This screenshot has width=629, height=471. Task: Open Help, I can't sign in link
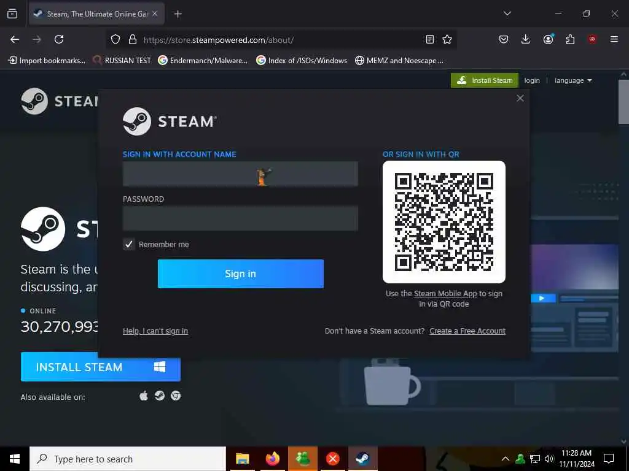(155, 331)
